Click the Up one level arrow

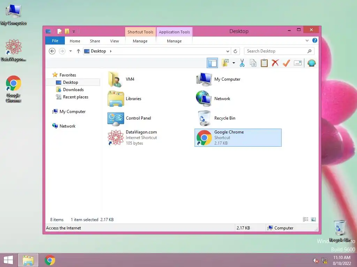coord(78,51)
